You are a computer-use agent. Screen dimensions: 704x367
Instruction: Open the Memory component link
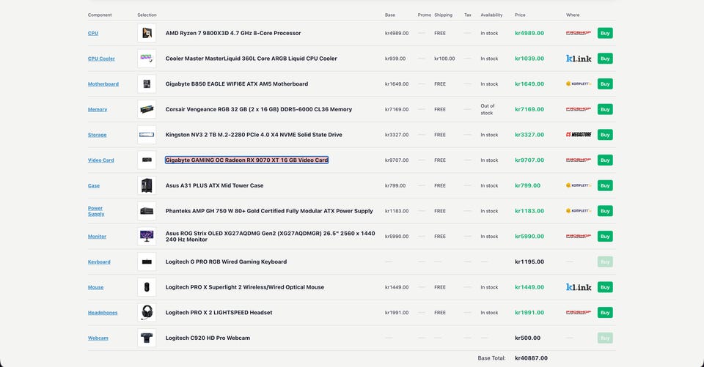[x=98, y=109]
